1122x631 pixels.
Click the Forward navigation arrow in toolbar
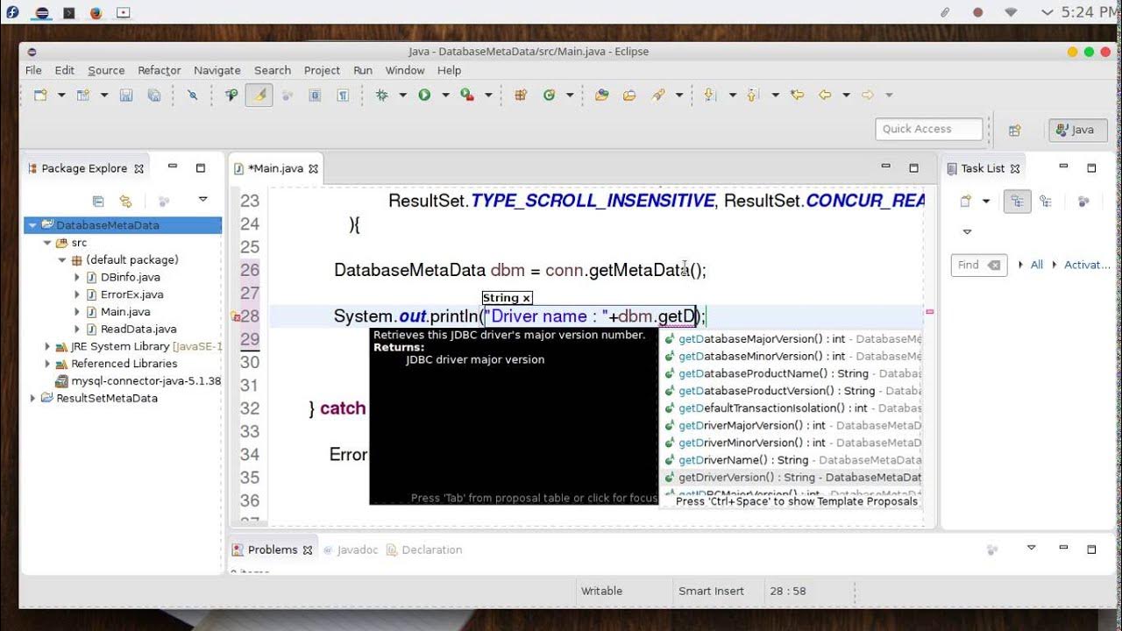coord(868,95)
